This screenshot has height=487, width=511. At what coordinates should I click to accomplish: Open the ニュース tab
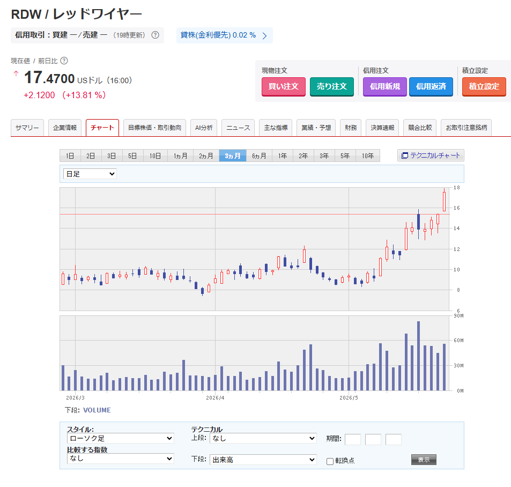pyautogui.click(x=238, y=128)
